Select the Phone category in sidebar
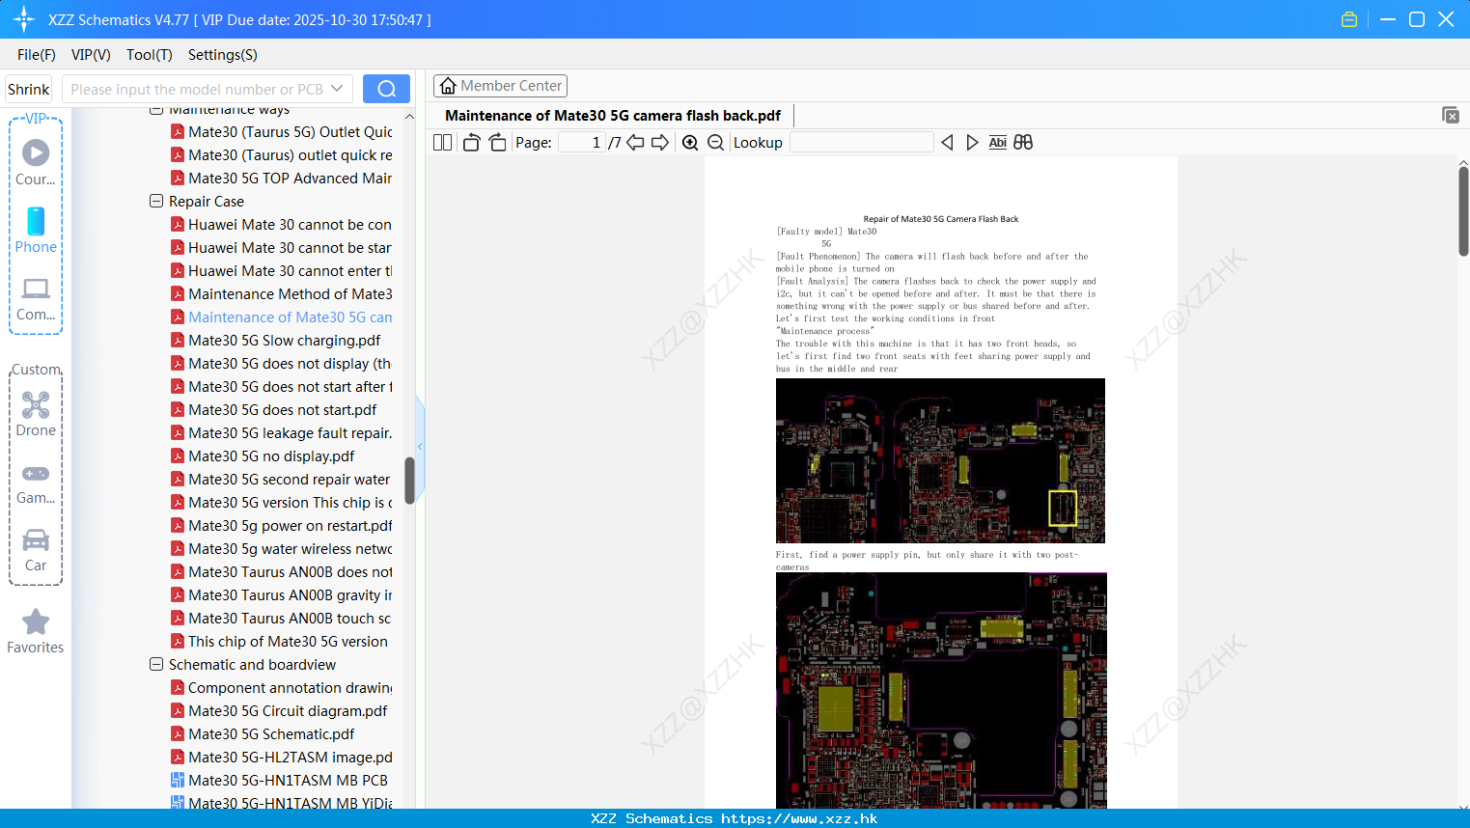Viewport: 1470px width, 828px height. [x=36, y=231]
